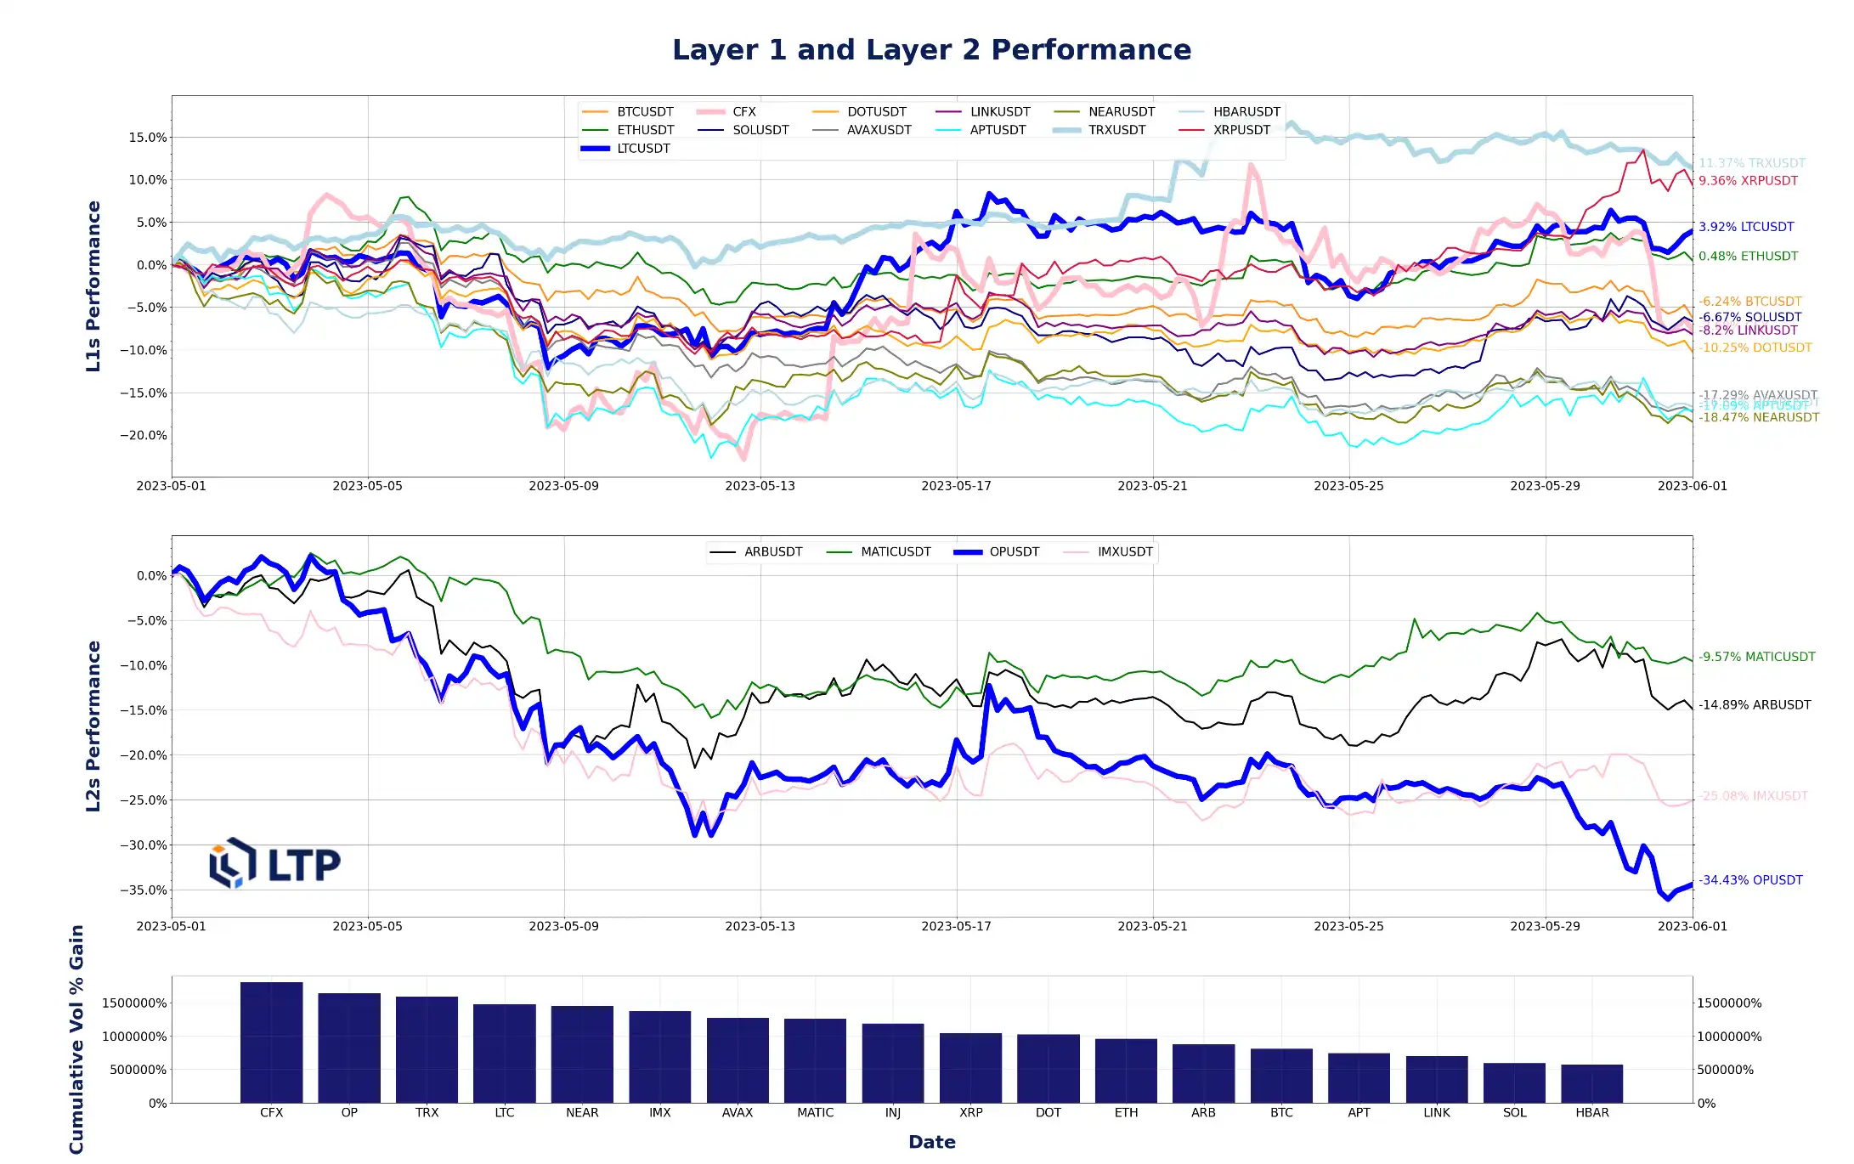Image resolution: width=1854 pixels, height=1164 pixels.
Task: Click APTUSDT legend entry in L1 chart
Action: pyautogui.click(x=981, y=130)
